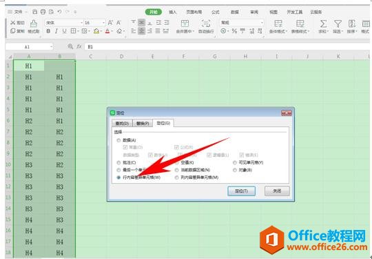Switch to the 公式 ribbon tab
Image resolution: width=372 pixels, height=259 pixels.
(x=215, y=12)
